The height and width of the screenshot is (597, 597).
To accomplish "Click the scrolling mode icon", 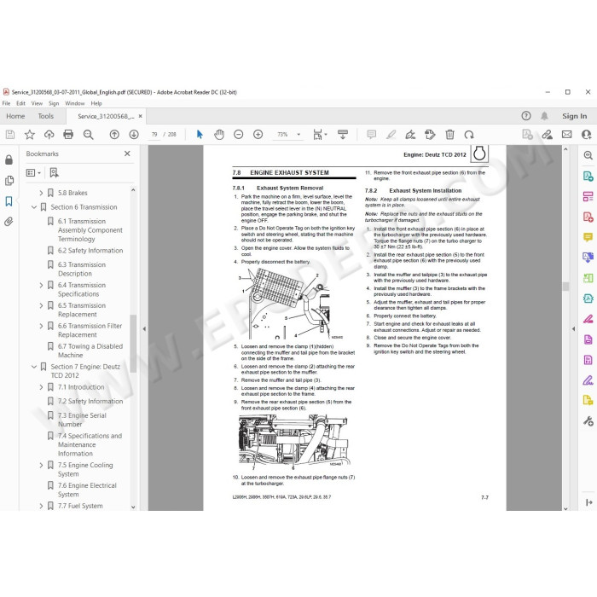I will [343, 135].
